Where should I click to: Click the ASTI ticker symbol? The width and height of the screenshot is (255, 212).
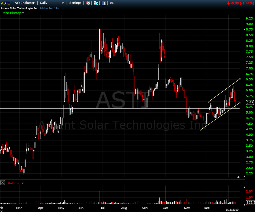[5, 3]
